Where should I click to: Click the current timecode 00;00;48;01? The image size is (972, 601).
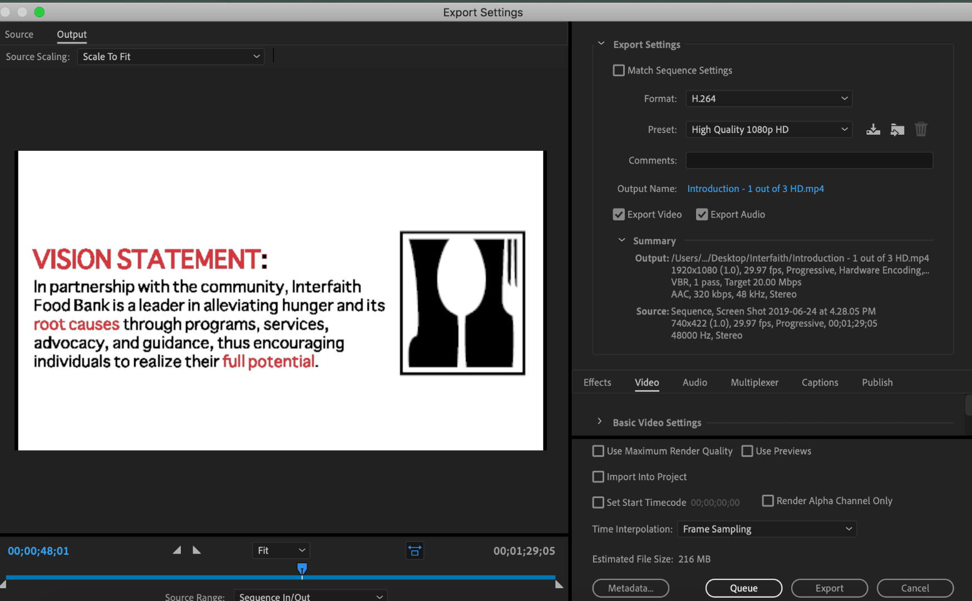click(38, 551)
